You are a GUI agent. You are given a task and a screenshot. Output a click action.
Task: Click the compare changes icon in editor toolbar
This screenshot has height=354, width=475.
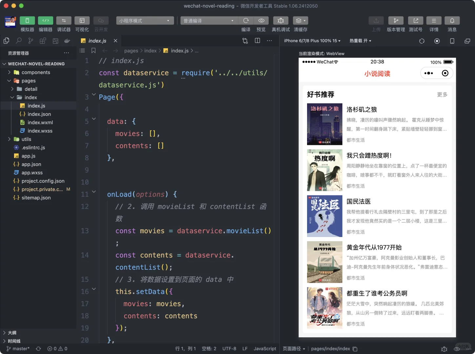[x=245, y=41]
